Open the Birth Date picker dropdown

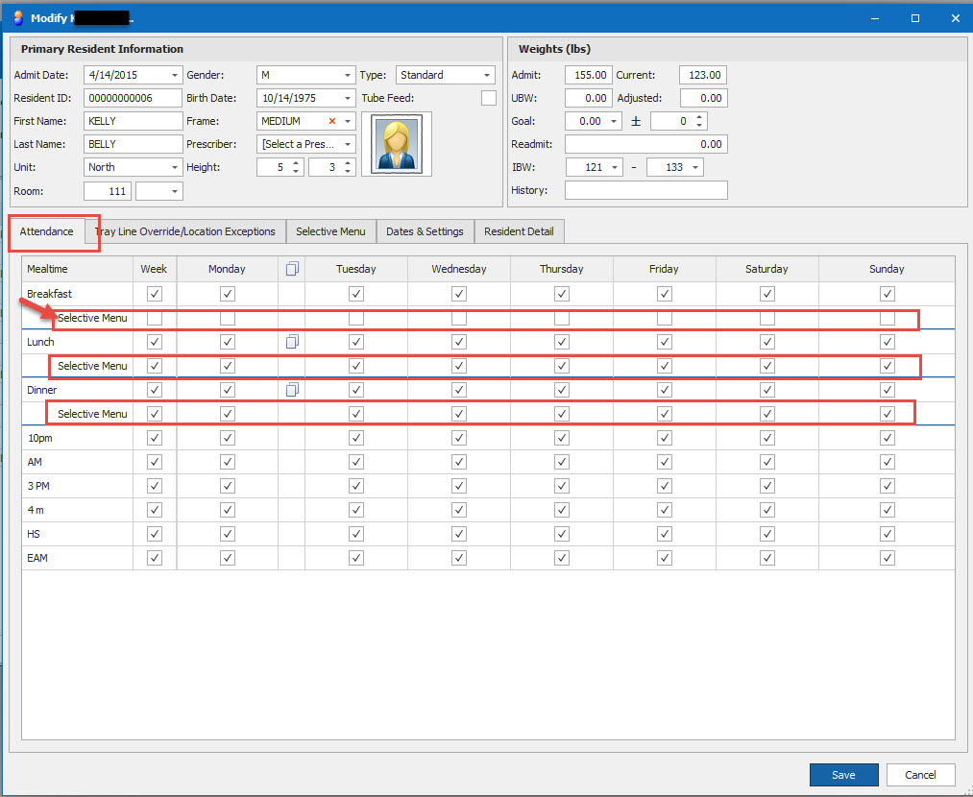[x=347, y=98]
